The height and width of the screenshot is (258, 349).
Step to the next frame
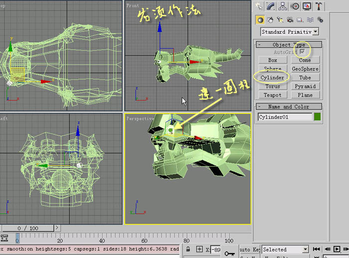point(346,249)
